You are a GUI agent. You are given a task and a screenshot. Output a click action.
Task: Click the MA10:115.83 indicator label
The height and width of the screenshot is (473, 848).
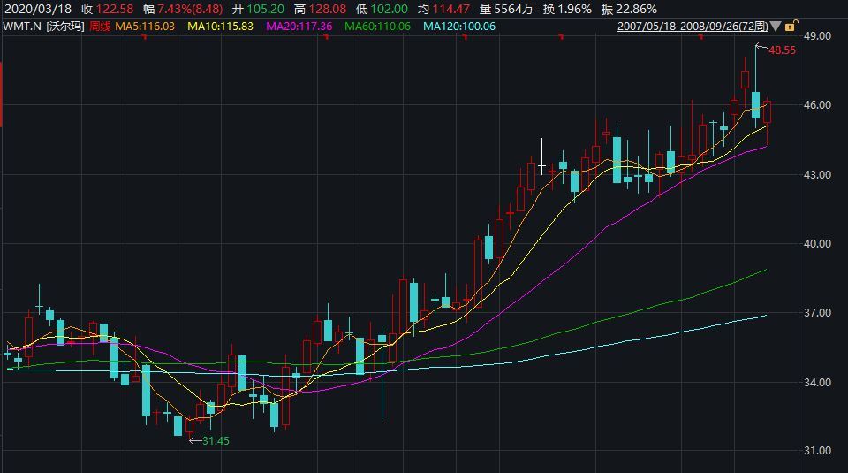(220, 26)
